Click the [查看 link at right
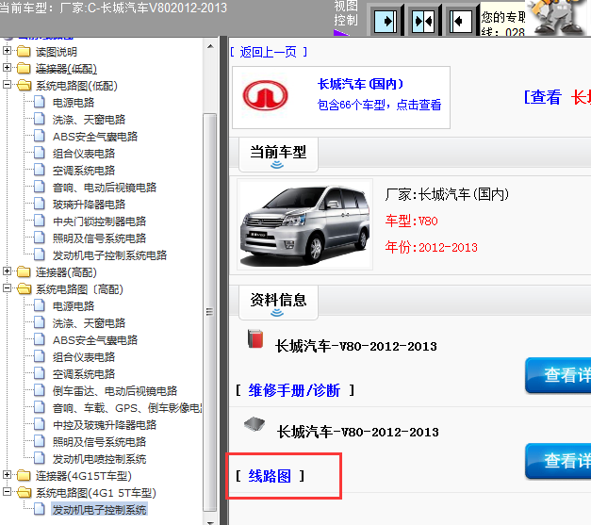The image size is (591, 525). pyautogui.click(x=543, y=97)
